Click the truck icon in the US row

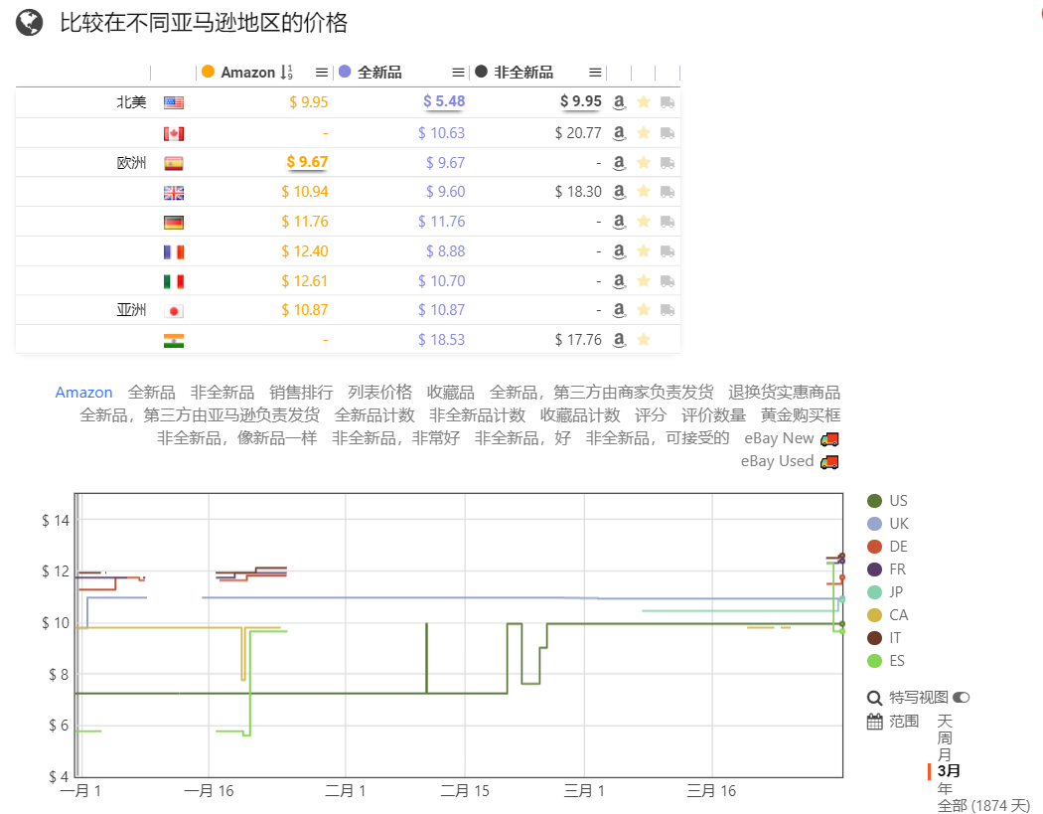point(668,102)
